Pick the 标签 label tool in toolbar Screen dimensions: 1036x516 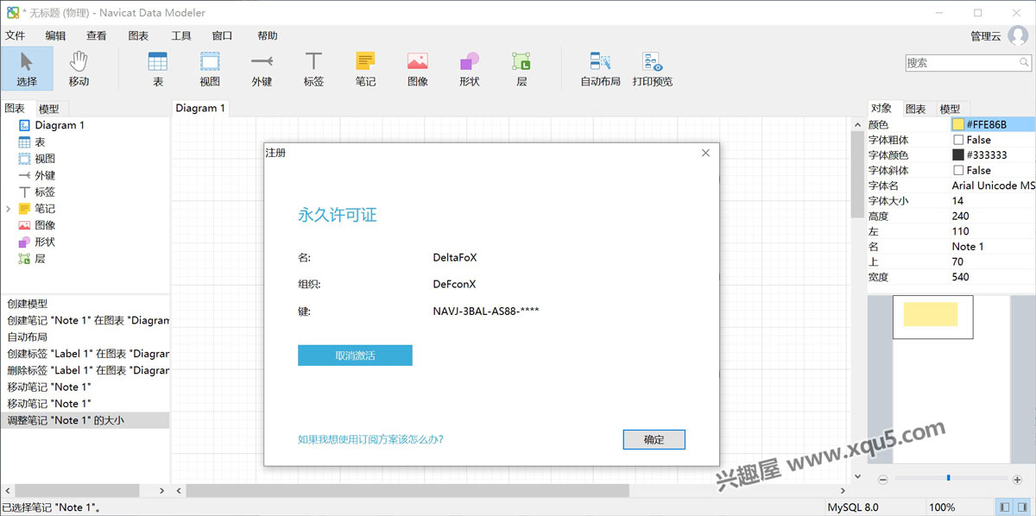click(x=313, y=68)
